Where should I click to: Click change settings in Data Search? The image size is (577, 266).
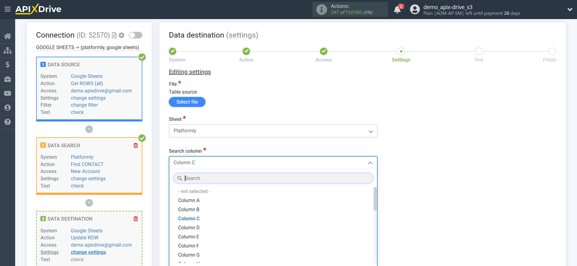88,178
